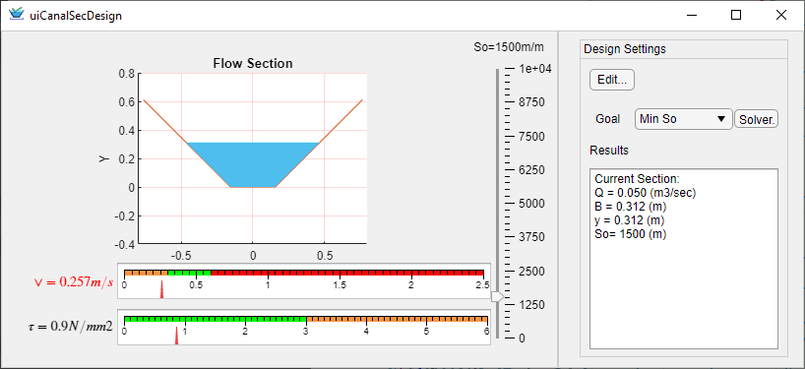Click the Goal label
The image size is (805, 369).
pos(607,119)
